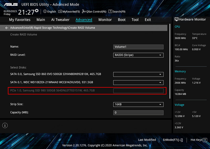Click the PCIe 1.0 Samsung SSD 980 field
The height and width of the screenshot is (149, 210).
(138, 91)
